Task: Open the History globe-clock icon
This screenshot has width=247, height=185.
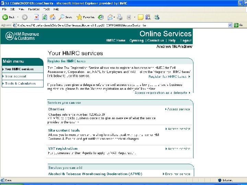Action: pos(101,17)
